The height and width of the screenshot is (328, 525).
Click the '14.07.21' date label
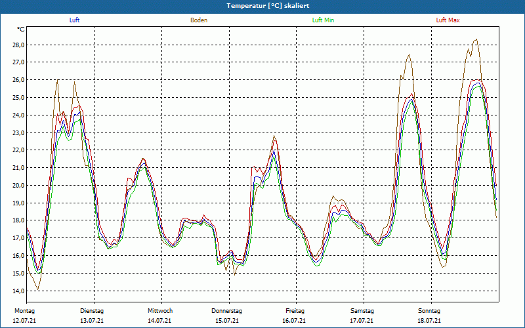pos(159,321)
